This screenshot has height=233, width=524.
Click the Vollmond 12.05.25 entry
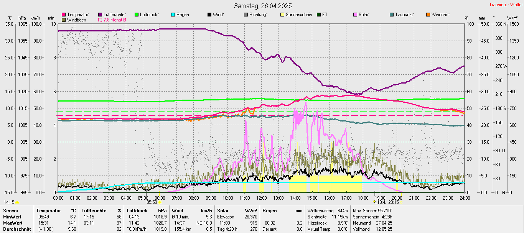click(x=372, y=229)
